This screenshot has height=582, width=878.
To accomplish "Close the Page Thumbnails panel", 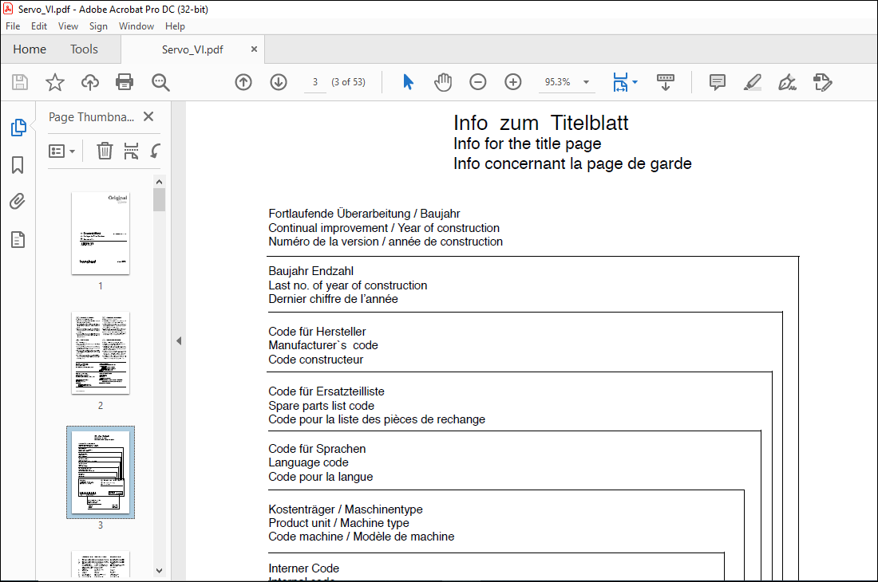I will point(148,116).
